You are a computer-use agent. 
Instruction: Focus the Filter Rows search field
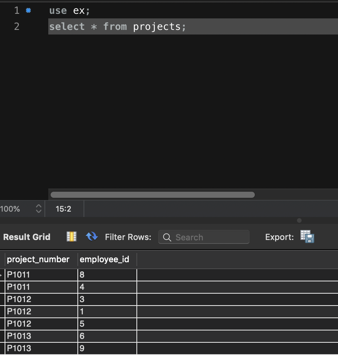[204, 237]
